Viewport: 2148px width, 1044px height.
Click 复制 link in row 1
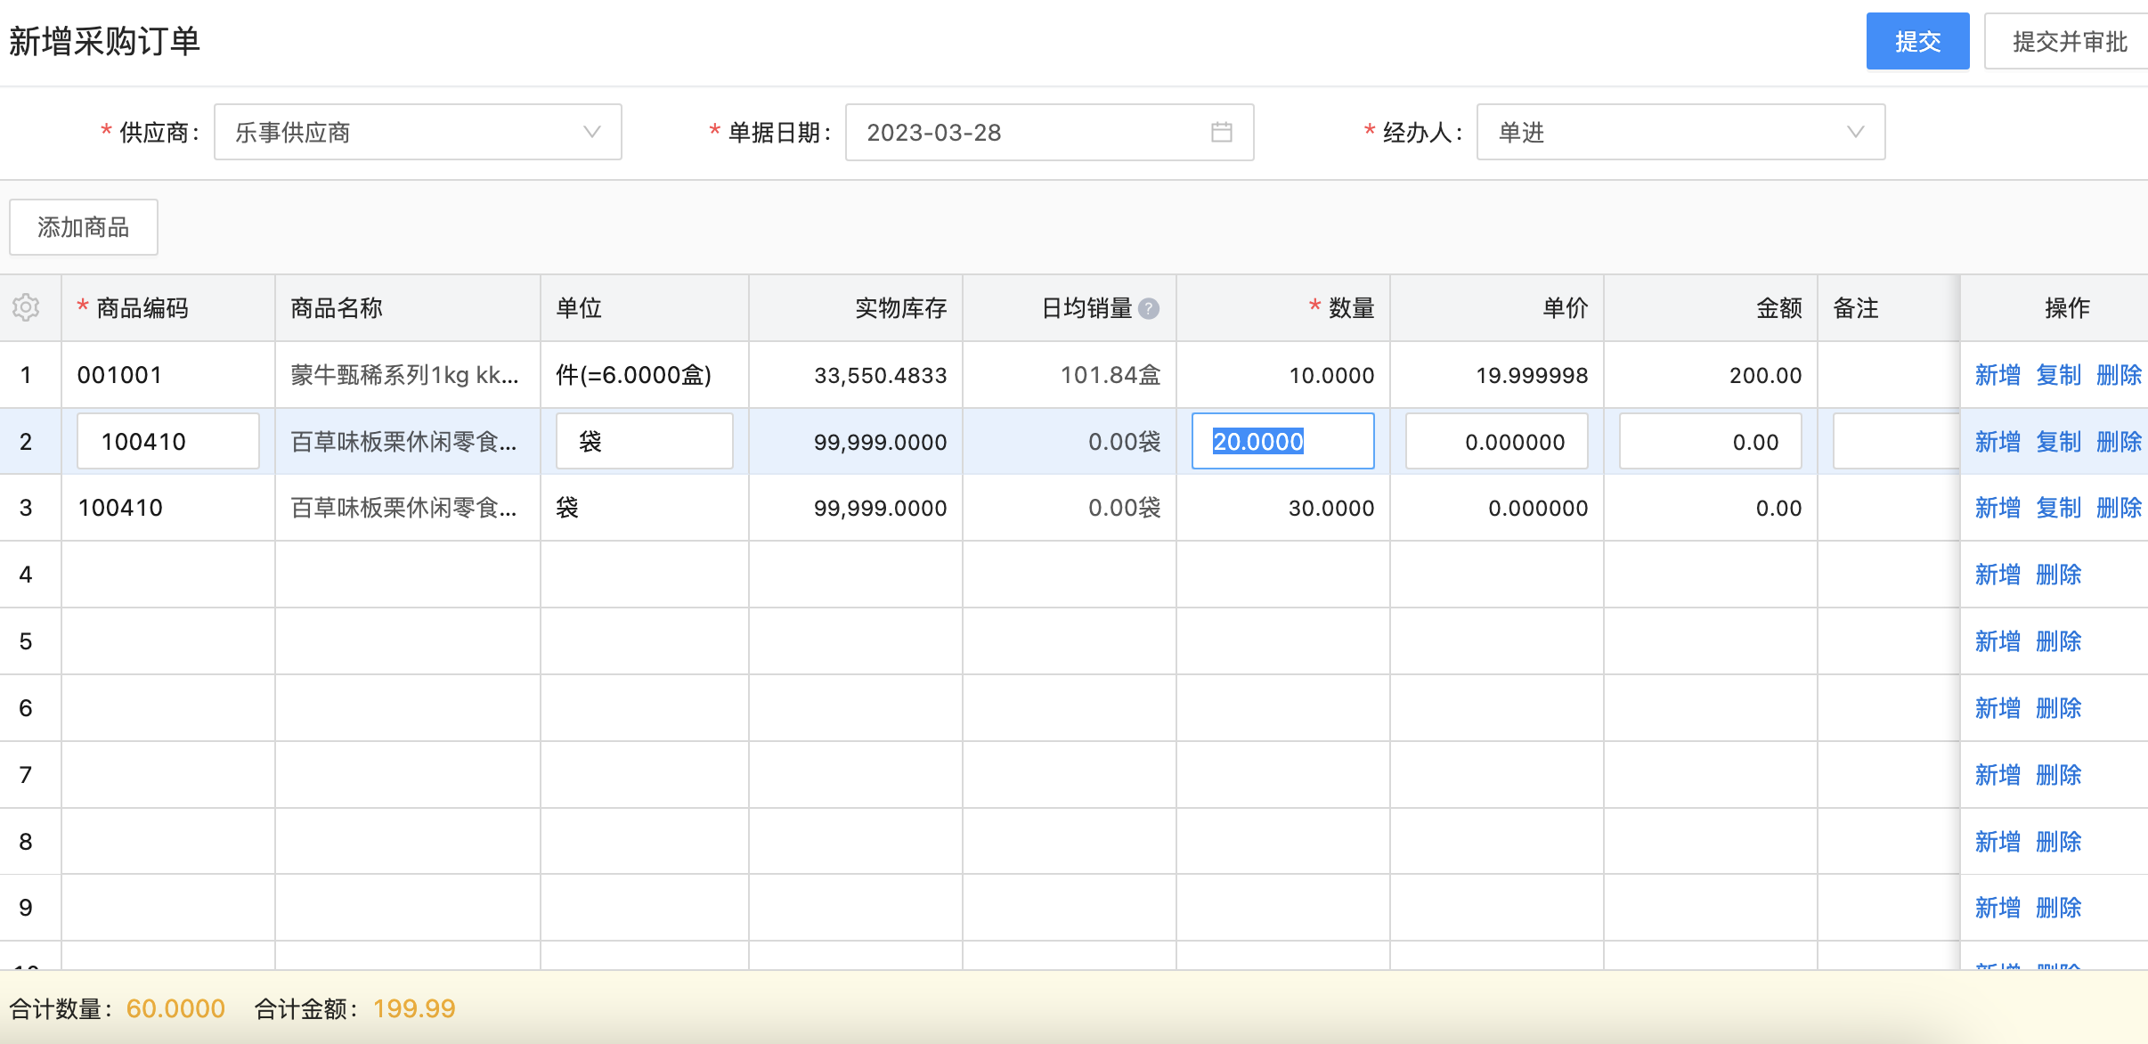[2058, 375]
